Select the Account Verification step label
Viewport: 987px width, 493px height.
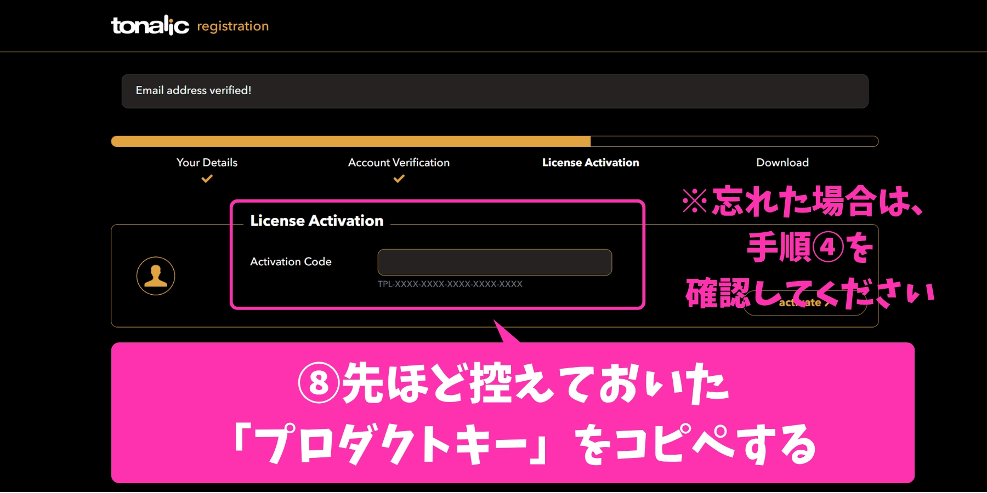(399, 163)
